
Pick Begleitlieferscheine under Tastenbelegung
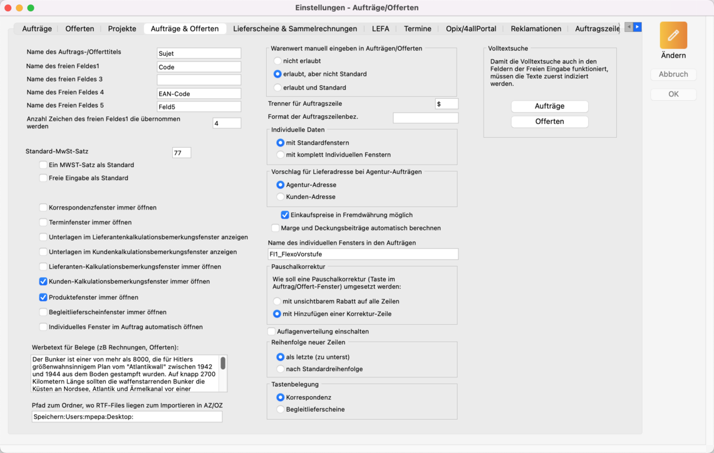point(281,410)
